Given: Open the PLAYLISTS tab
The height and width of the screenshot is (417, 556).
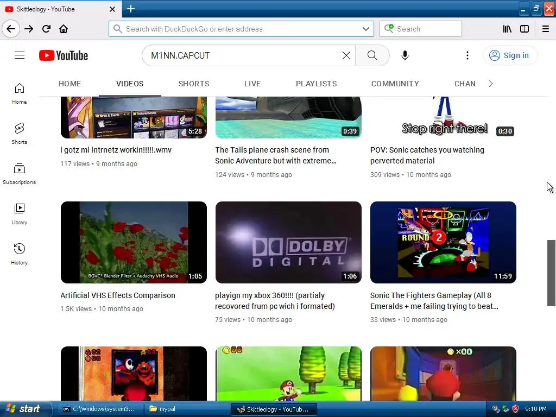Looking at the screenshot, I should [x=317, y=84].
